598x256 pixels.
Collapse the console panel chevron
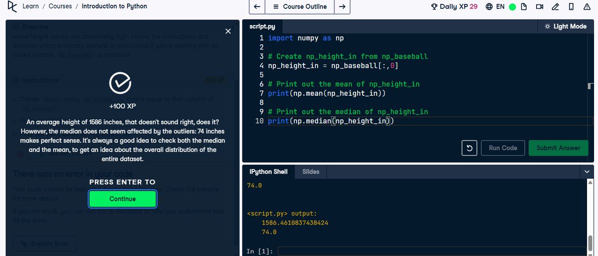(x=587, y=172)
